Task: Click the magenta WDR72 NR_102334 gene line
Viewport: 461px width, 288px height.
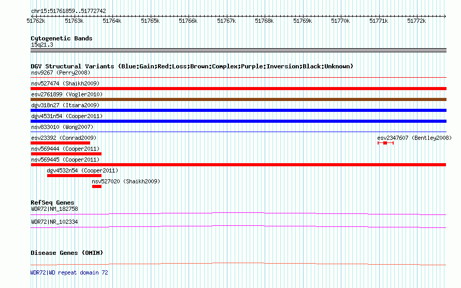Action: [x=238, y=226]
